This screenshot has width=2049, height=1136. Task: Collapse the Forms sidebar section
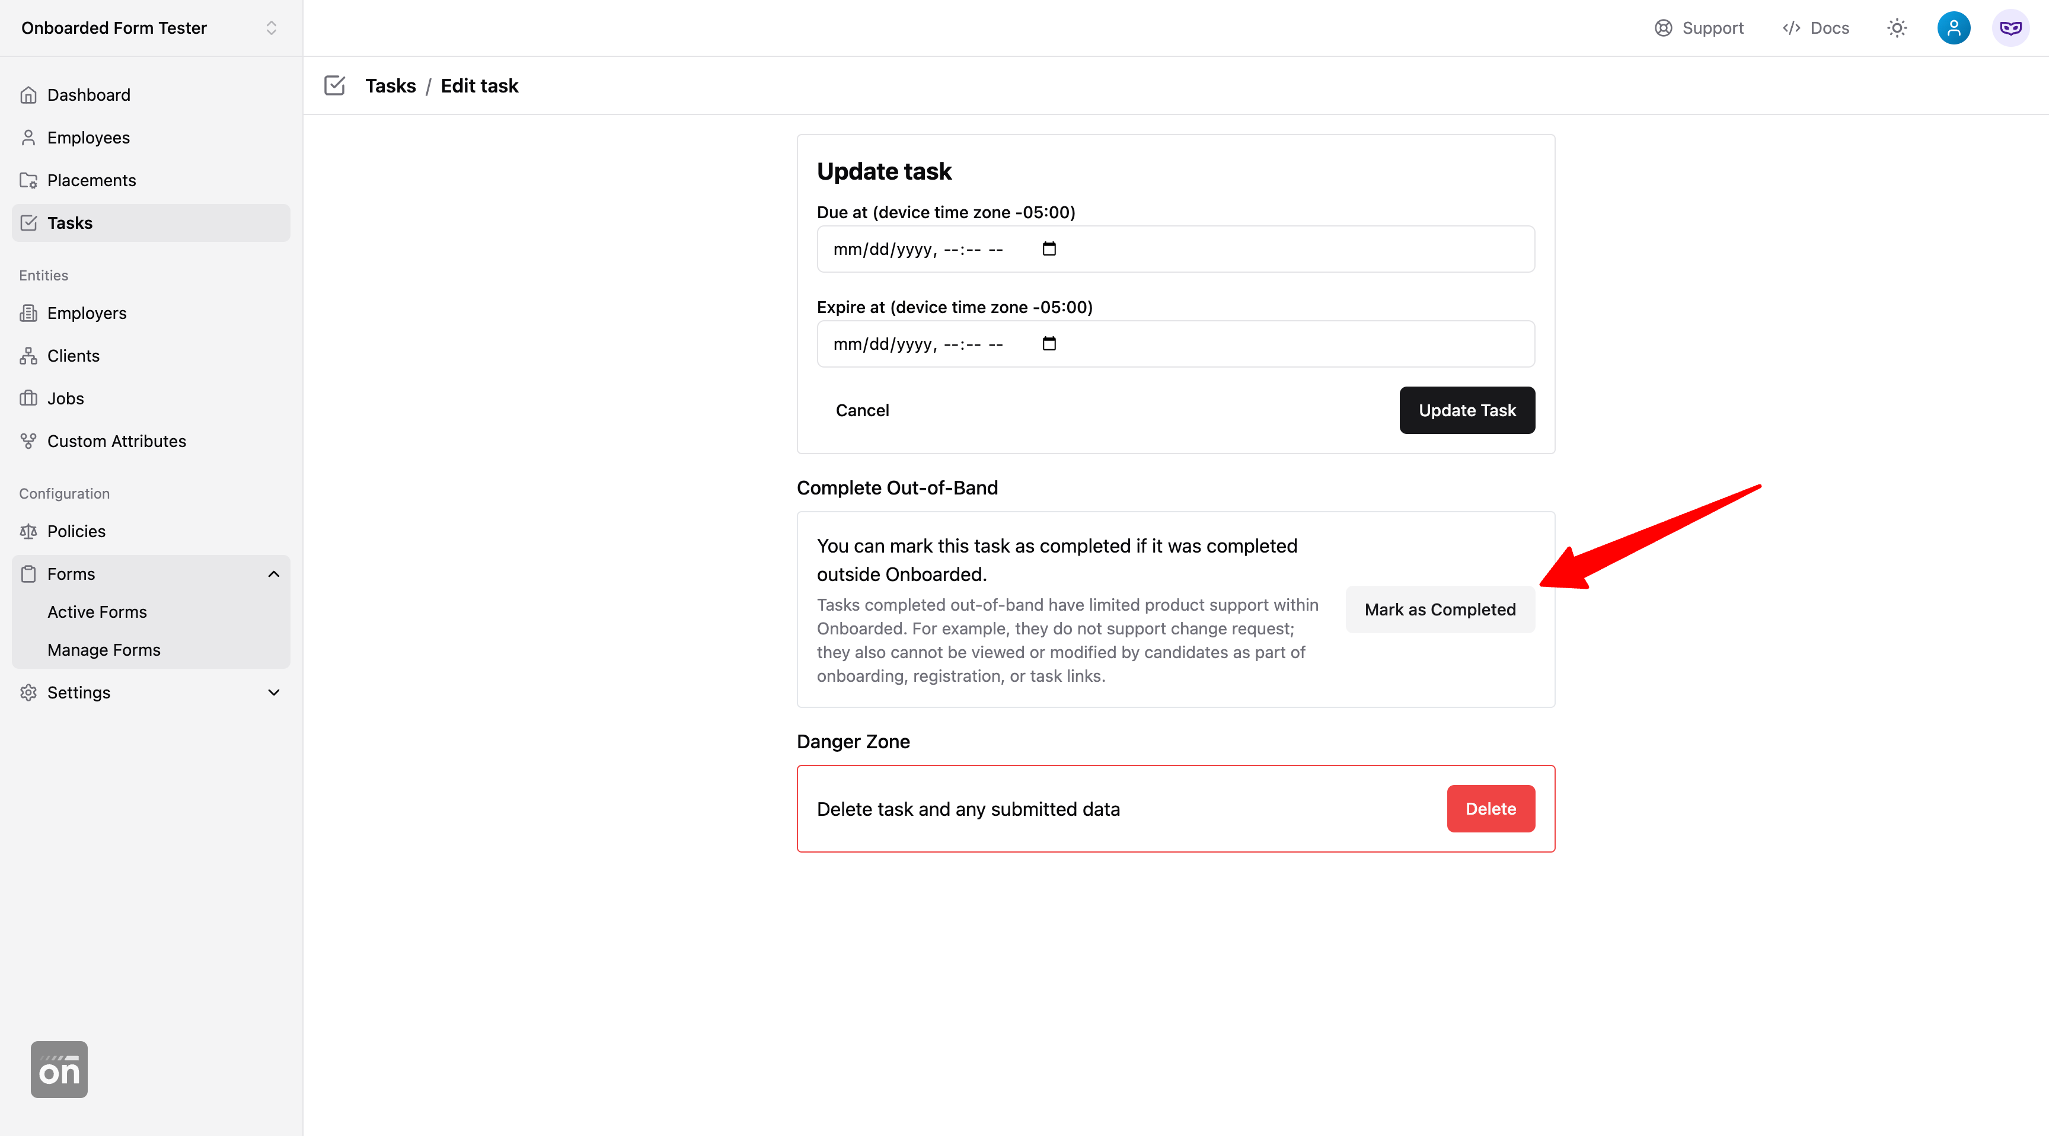coord(274,573)
